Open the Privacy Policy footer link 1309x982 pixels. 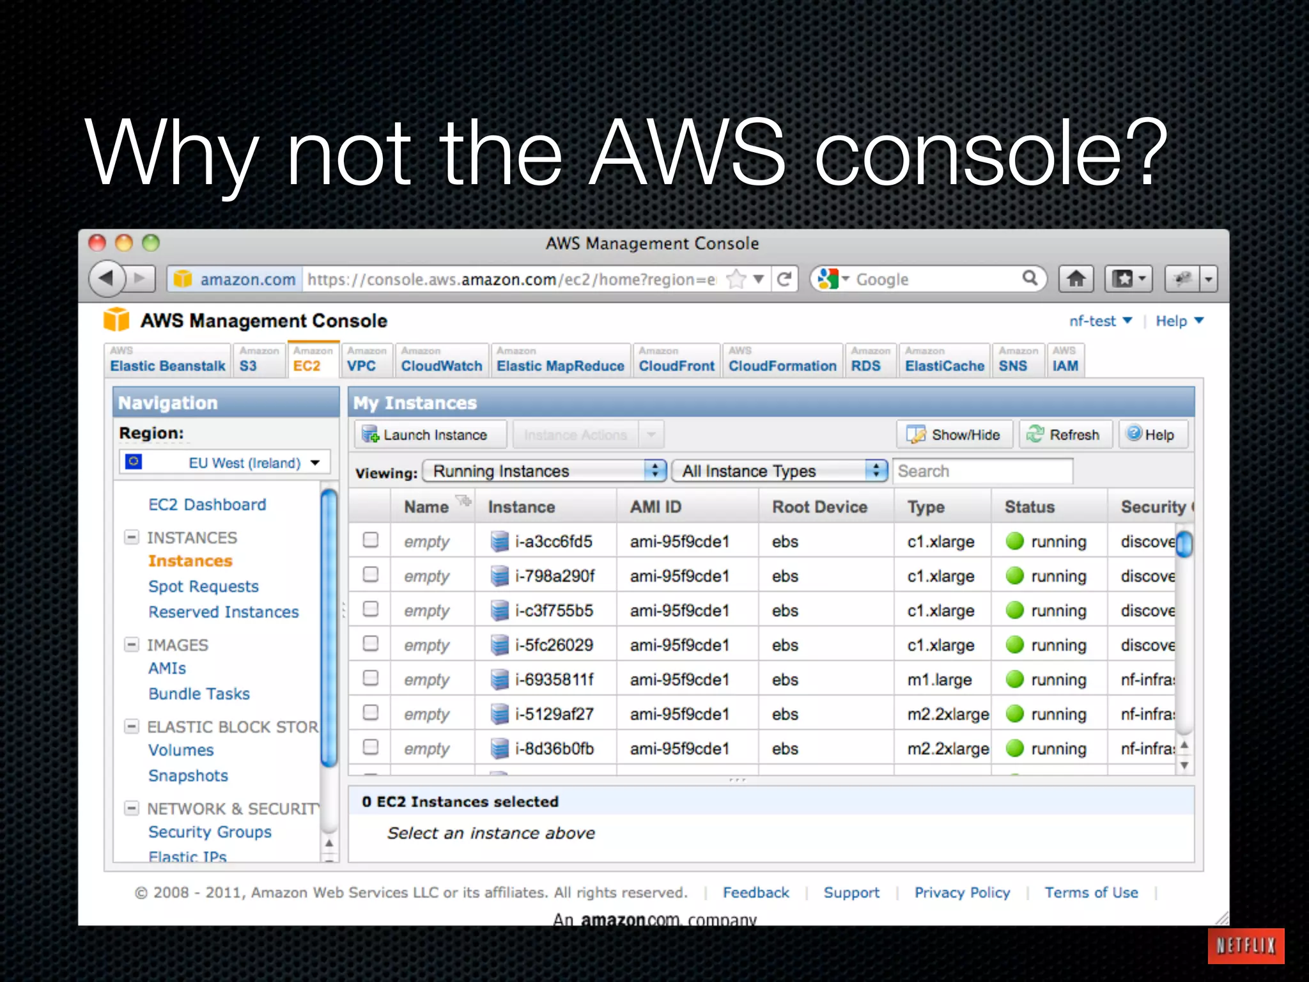(962, 892)
